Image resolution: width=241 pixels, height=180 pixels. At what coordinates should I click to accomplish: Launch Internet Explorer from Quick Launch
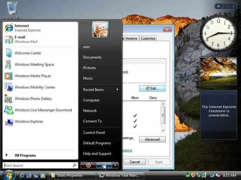click(22, 175)
